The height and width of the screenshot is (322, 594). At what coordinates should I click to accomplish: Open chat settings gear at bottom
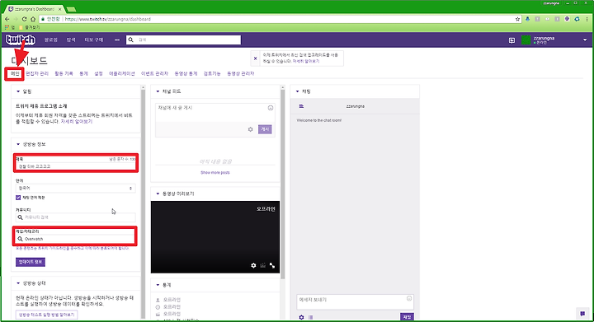(301, 317)
